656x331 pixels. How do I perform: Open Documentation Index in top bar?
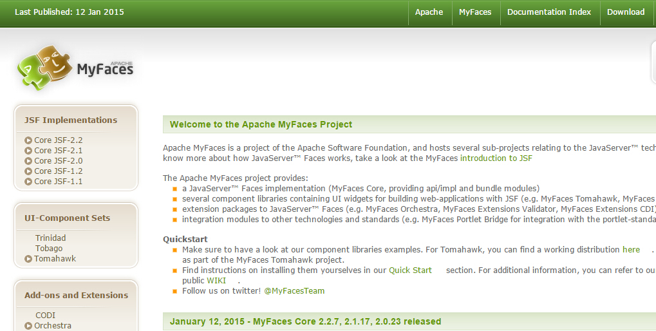tap(549, 12)
